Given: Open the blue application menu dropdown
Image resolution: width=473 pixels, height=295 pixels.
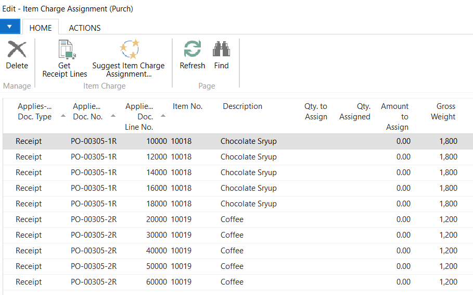Looking at the screenshot, I should [x=10, y=27].
